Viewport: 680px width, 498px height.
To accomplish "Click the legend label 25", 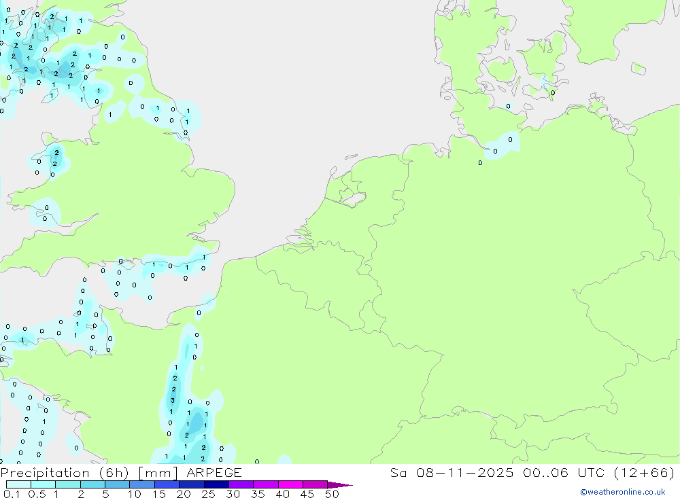I will pyautogui.click(x=208, y=494).
